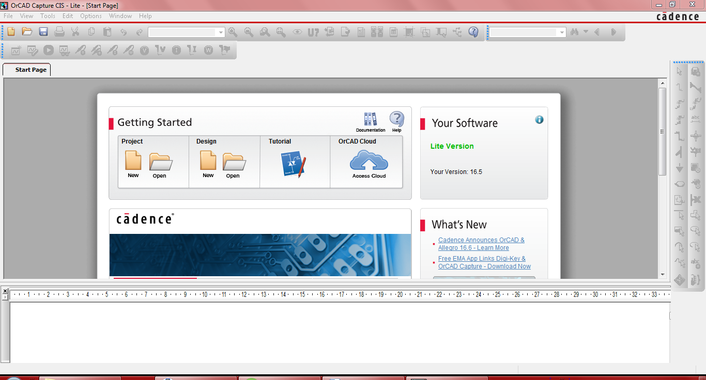Click the View Simulation Results icon
Viewport: 706px width, 380px height.
[x=64, y=51]
